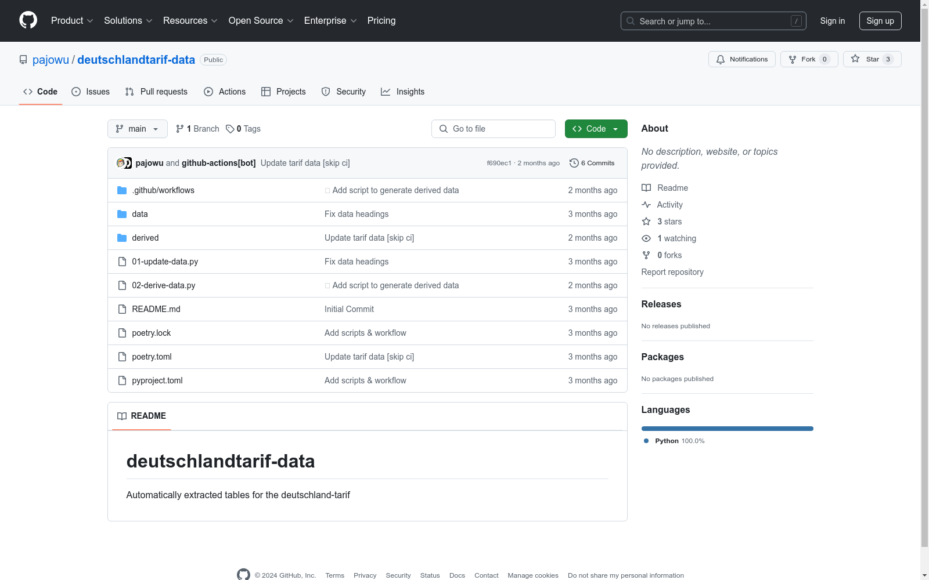Image resolution: width=929 pixels, height=580 pixels.
Task: Click the Activity pulse icon
Action: (646, 205)
